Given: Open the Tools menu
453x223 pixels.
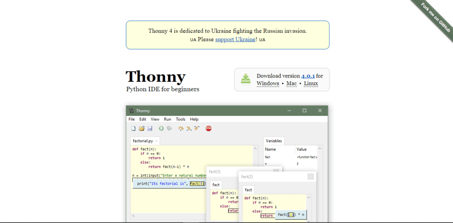Looking at the screenshot, I should [180, 119].
